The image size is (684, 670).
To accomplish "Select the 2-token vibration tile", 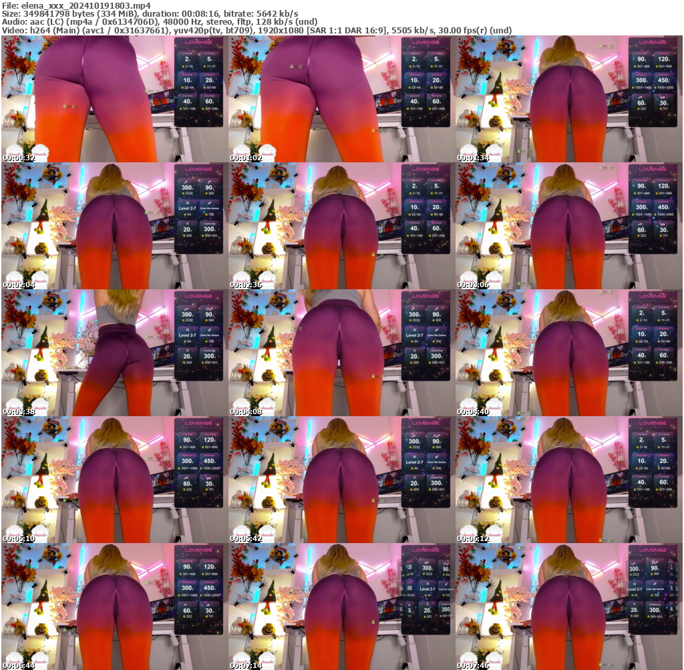I will (186, 59).
